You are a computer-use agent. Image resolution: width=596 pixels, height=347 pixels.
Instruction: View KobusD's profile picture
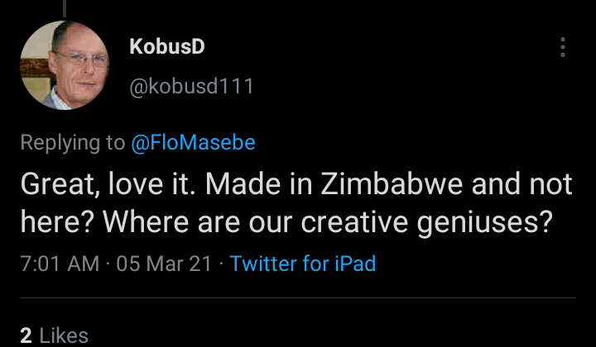65,65
